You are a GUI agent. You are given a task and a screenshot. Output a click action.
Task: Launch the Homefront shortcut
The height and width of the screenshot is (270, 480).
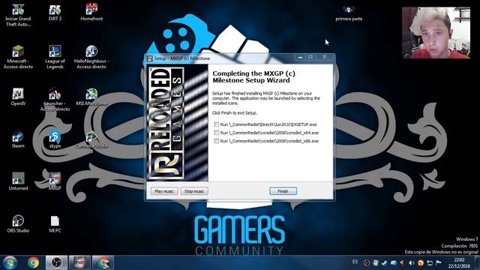coord(91,13)
